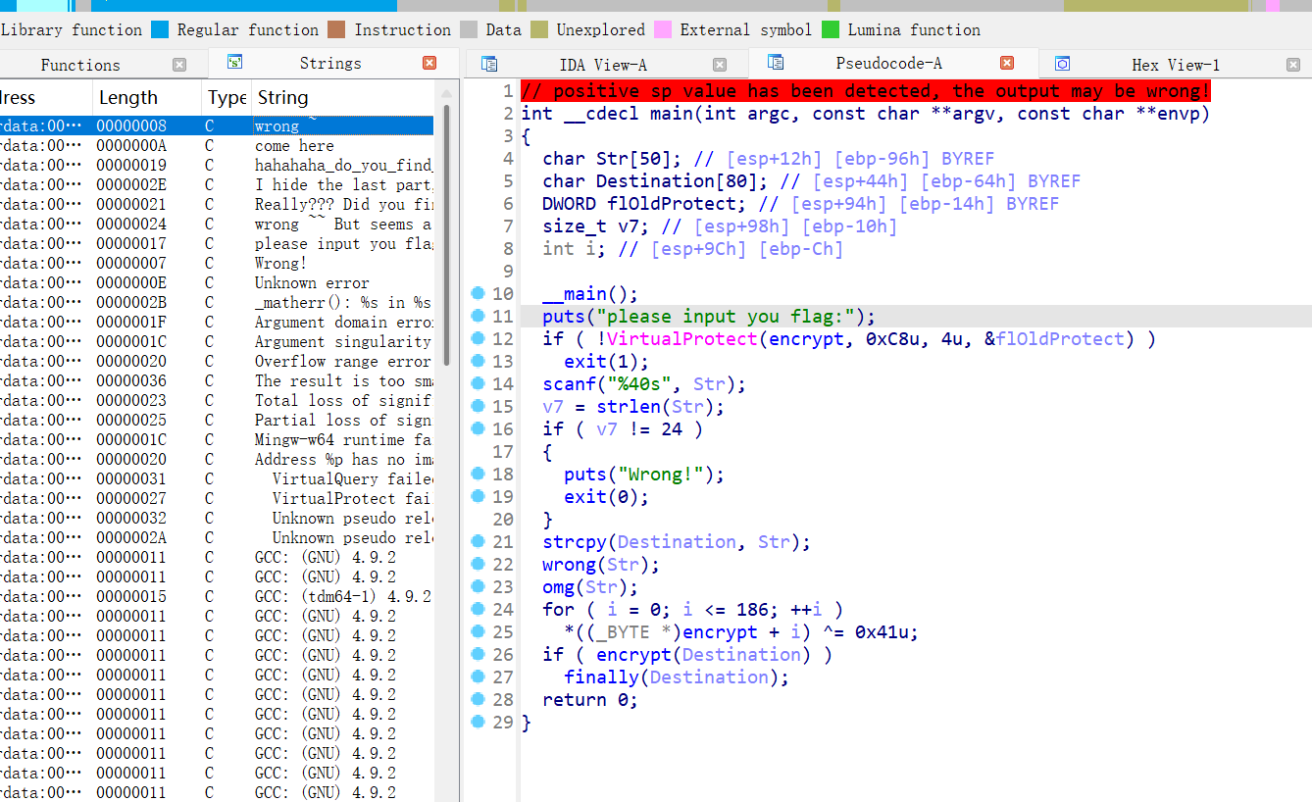The image size is (1312, 802).
Task: Select the "GCC: (tdm64-1) 4.9.2" string row
Action: tap(217, 596)
